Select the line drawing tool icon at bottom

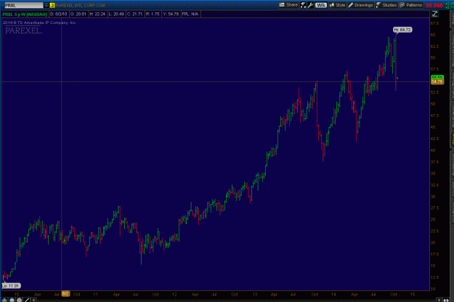pos(27,300)
